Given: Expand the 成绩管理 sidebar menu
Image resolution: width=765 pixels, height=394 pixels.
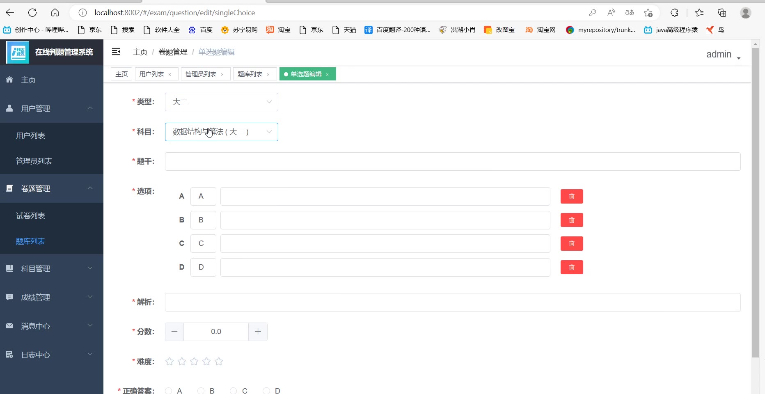Looking at the screenshot, I should click(x=52, y=297).
